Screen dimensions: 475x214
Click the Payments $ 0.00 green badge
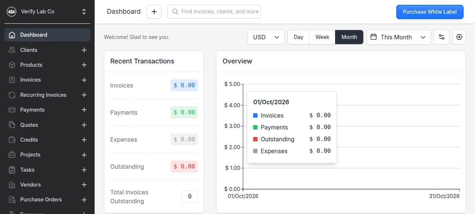184,112
